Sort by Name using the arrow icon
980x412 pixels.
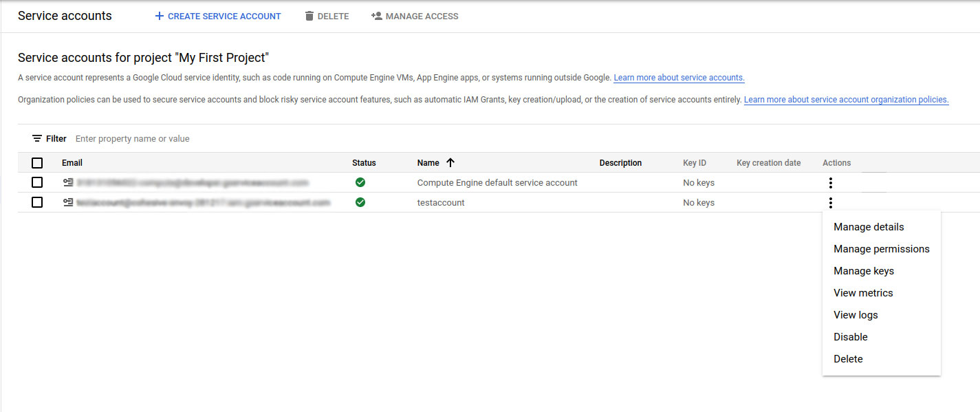click(450, 163)
